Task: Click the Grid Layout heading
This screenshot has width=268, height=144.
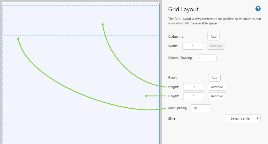Action: (183, 9)
